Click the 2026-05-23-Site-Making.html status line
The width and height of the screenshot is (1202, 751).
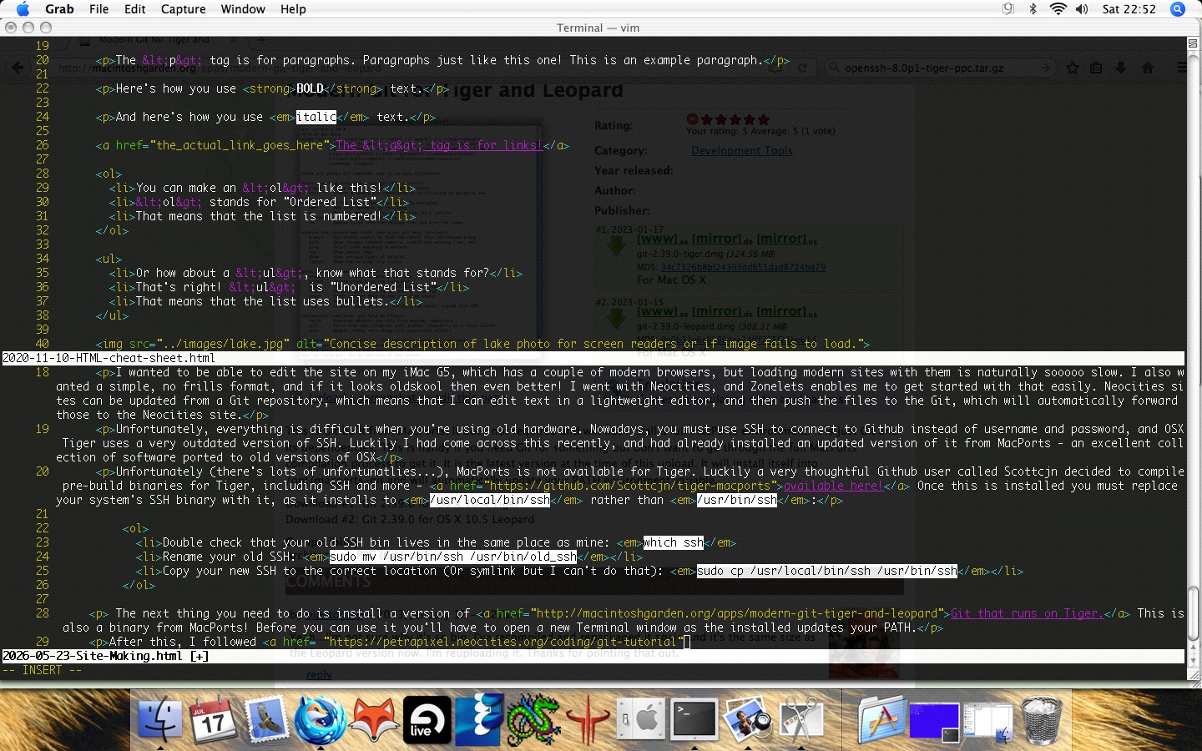pos(593,656)
